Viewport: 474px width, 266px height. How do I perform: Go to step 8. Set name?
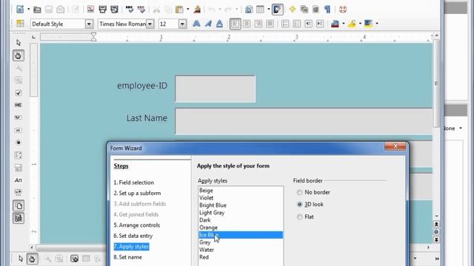(127, 257)
